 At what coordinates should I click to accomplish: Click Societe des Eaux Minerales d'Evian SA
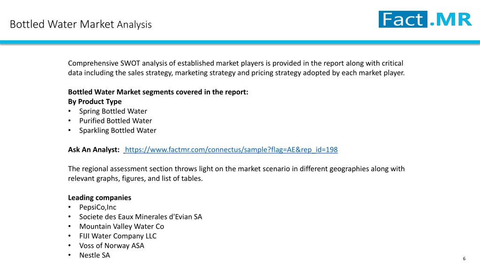coord(141,217)
